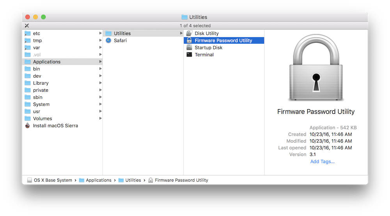Open the private folder
This screenshot has width=390, height=216.
coord(41,90)
